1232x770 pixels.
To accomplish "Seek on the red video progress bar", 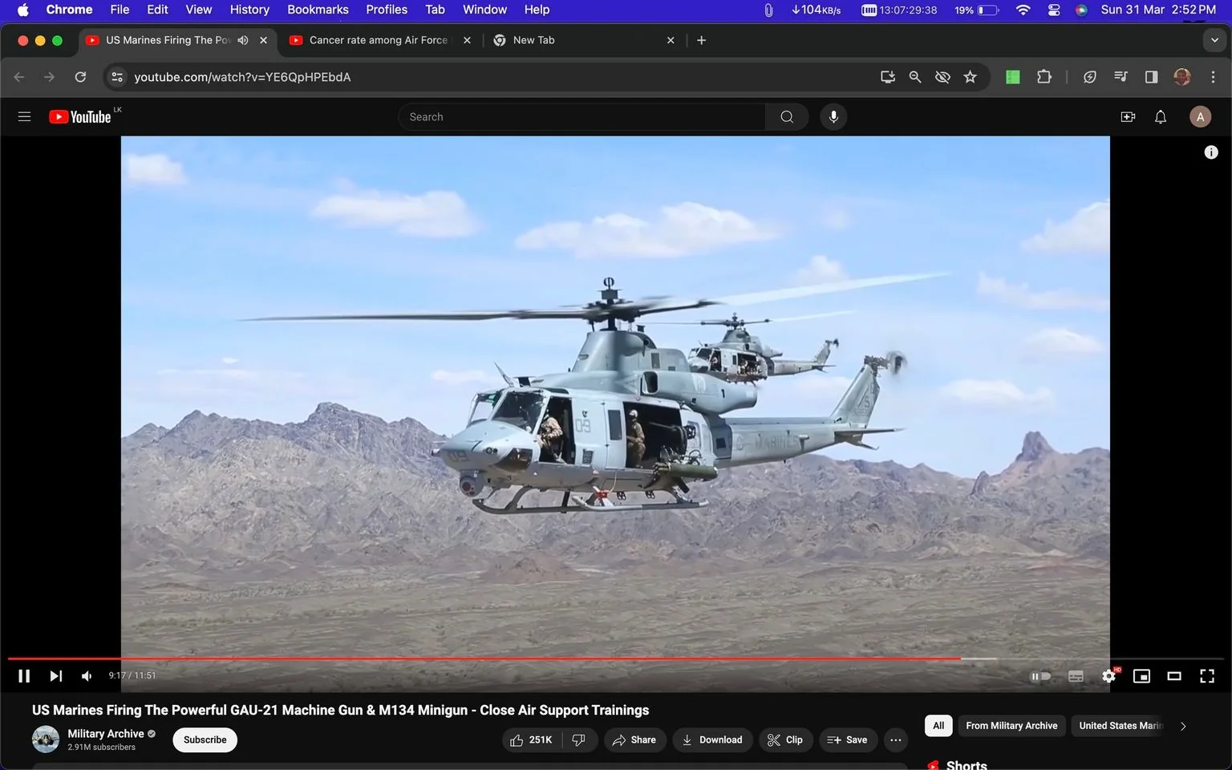I will (x=616, y=659).
